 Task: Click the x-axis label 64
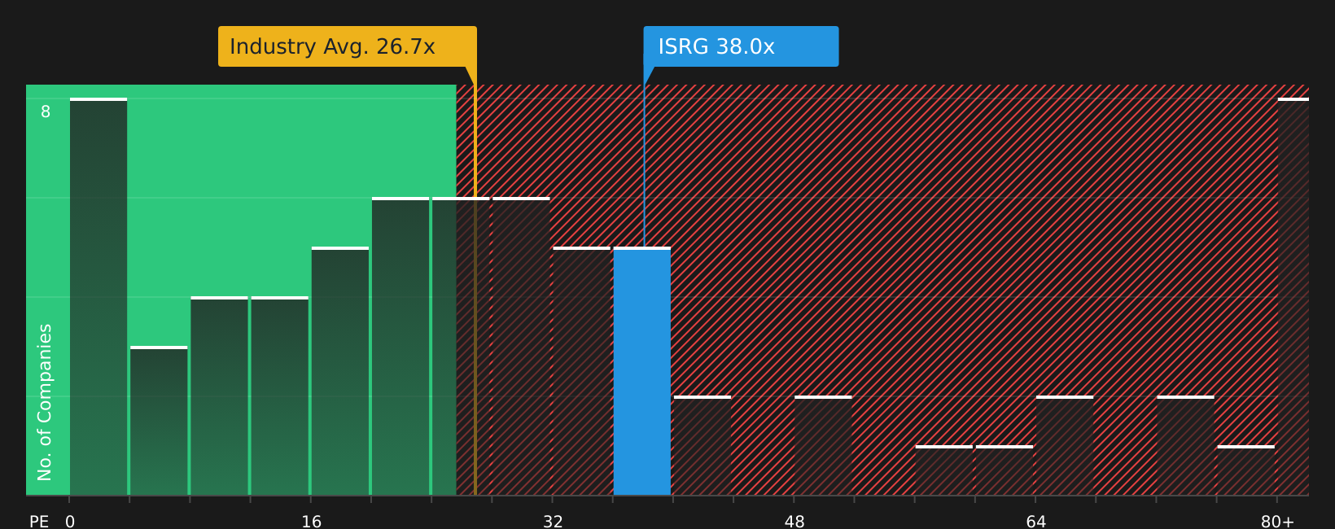[x=1036, y=522]
